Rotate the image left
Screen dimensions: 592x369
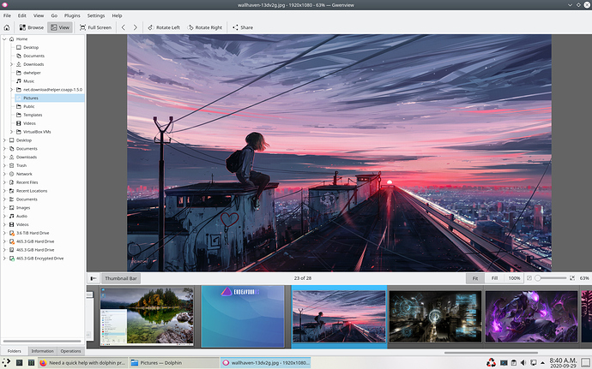164,27
